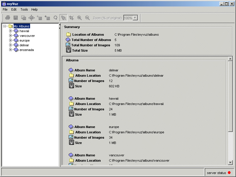
Task: Click the four-arrow move image toolbar icon
Action: click(x=32, y=18)
